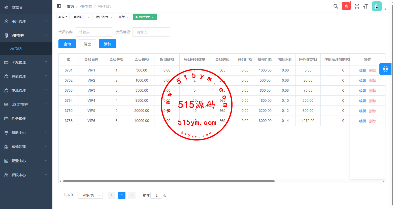Open the 20条/页 page size dropdown
The height and width of the screenshot is (209, 393).
pyautogui.click(x=90, y=195)
